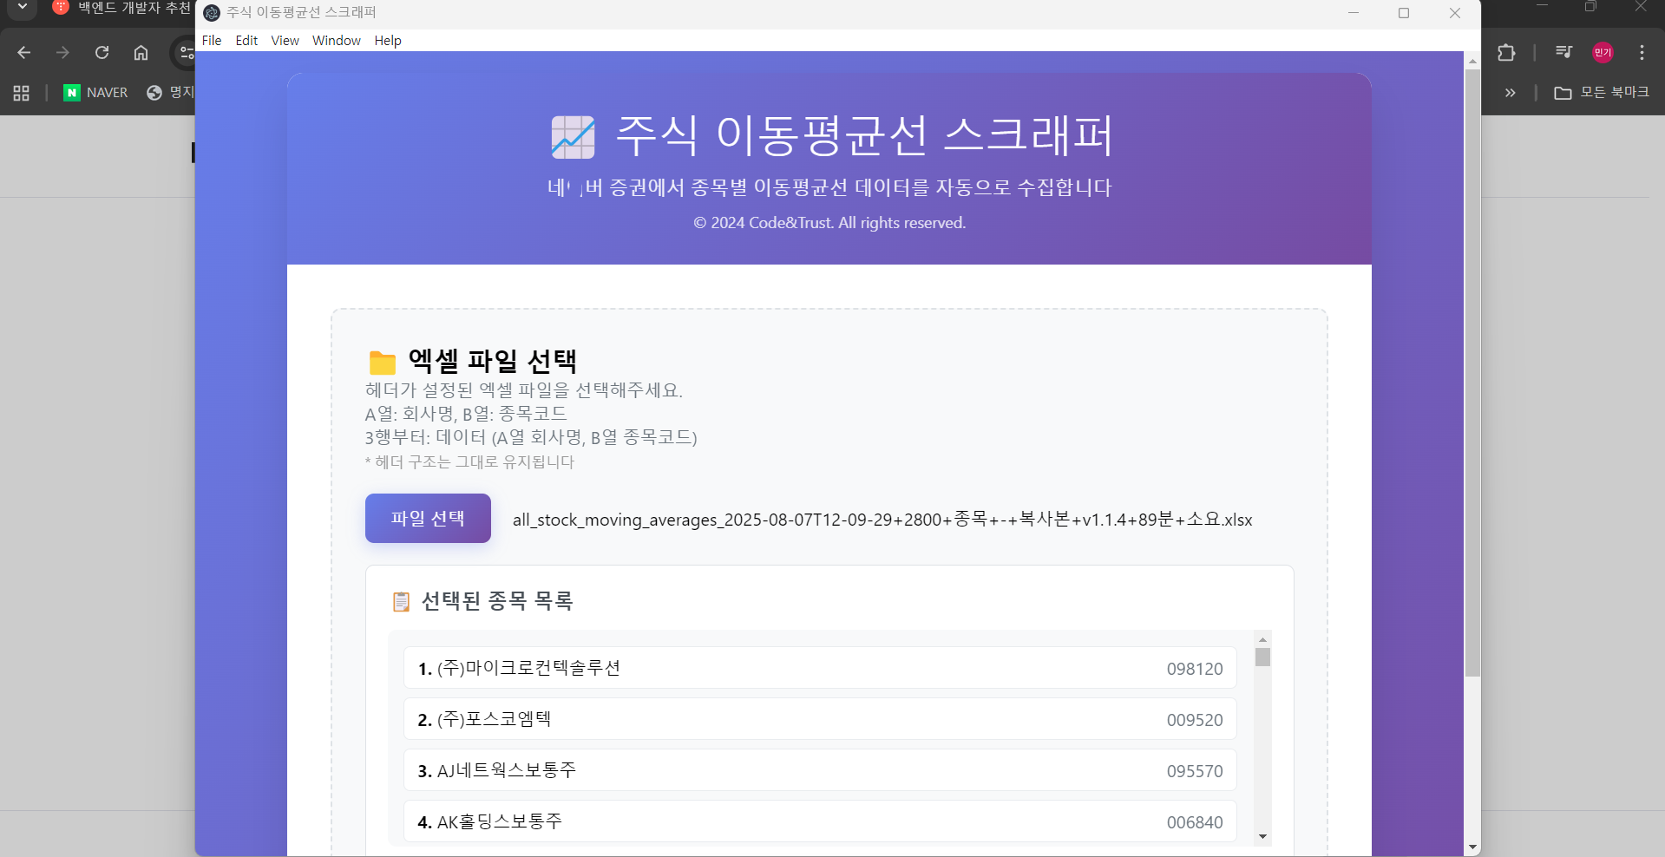Click the browser home icon
This screenshot has height=857, width=1665.
coord(141,53)
